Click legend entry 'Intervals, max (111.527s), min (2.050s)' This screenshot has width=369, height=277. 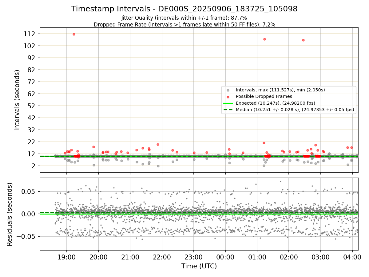[x=280, y=90]
